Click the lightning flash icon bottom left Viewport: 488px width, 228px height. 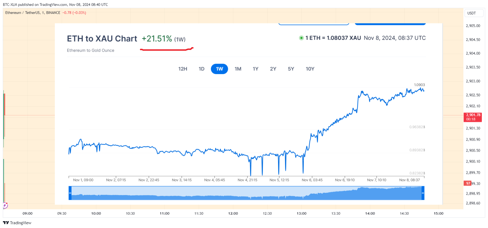click(x=5, y=205)
